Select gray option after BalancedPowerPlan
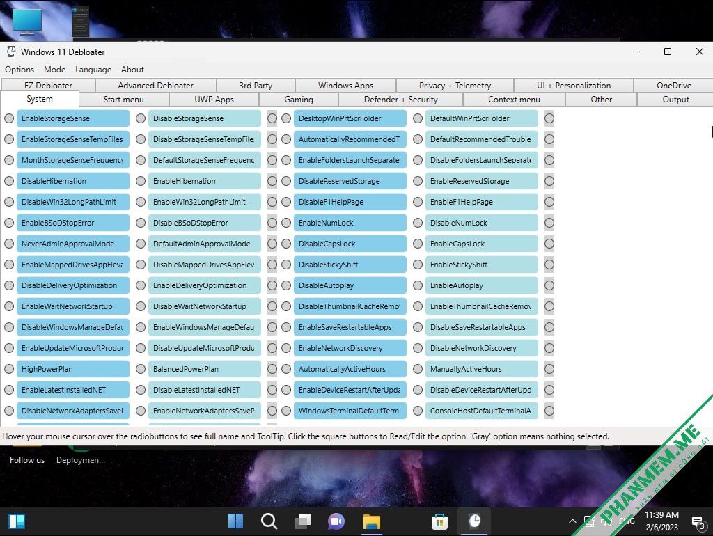 click(x=272, y=369)
